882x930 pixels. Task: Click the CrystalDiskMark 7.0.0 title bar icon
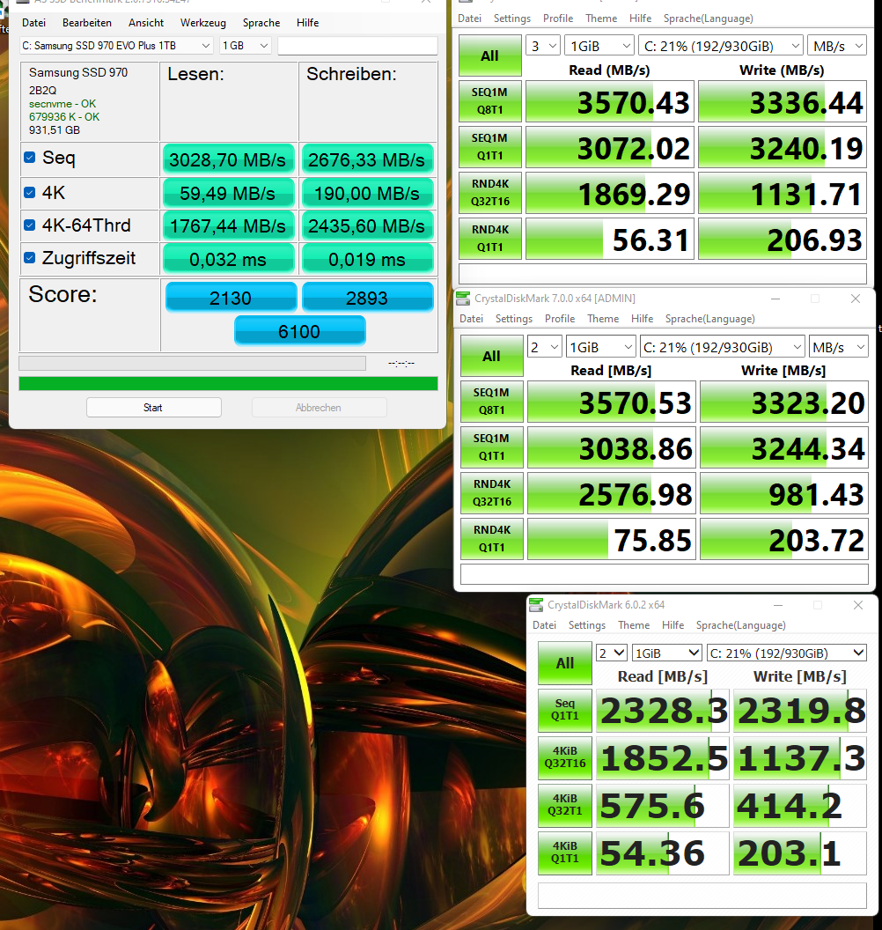click(x=463, y=299)
